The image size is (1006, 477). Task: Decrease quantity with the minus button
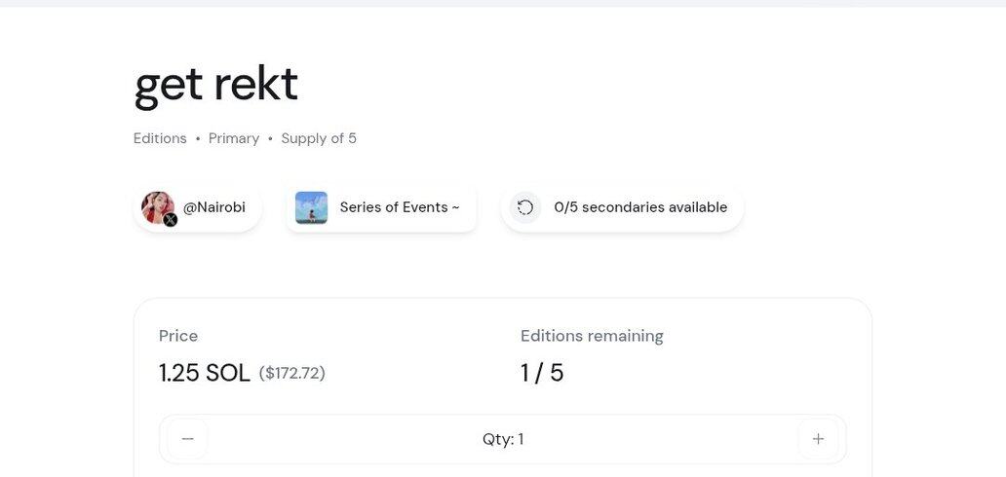click(x=187, y=439)
